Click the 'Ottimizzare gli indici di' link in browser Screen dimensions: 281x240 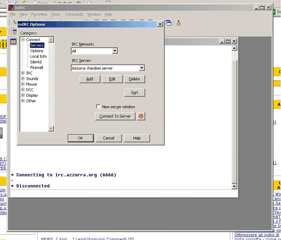coord(257,235)
